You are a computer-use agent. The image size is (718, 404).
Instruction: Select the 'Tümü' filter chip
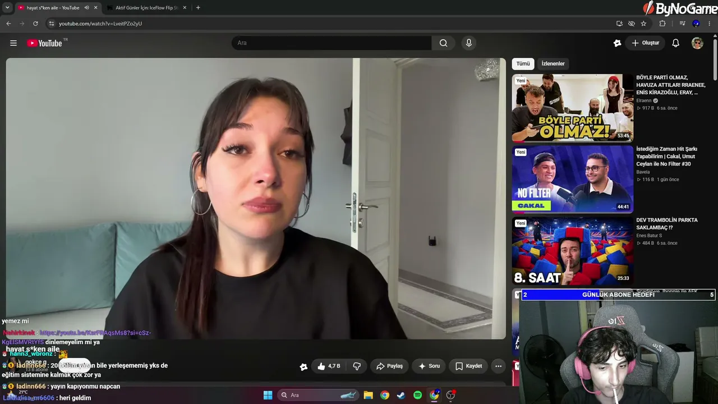(x=523, y=64)
